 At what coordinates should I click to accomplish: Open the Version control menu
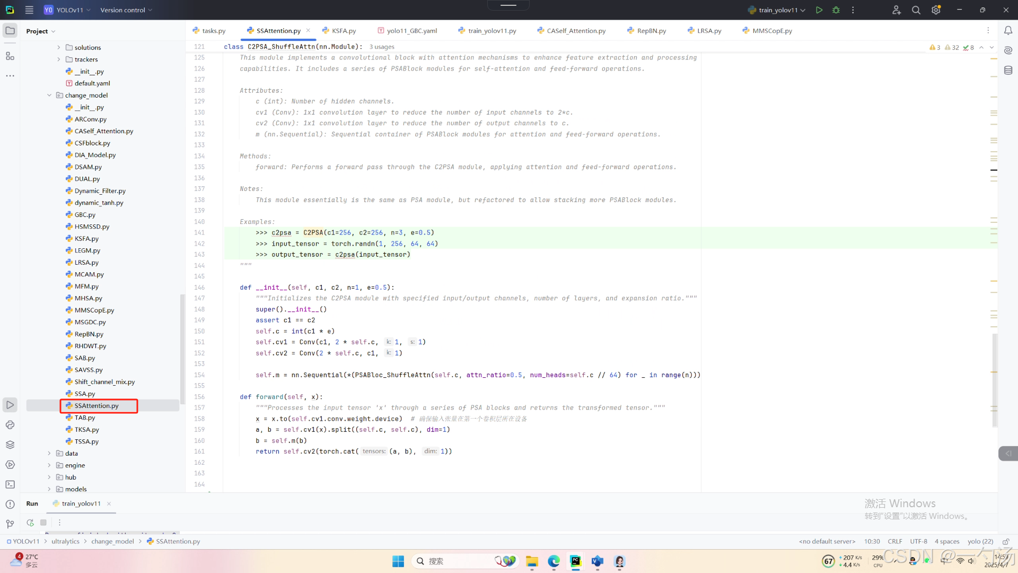(126, 10)
